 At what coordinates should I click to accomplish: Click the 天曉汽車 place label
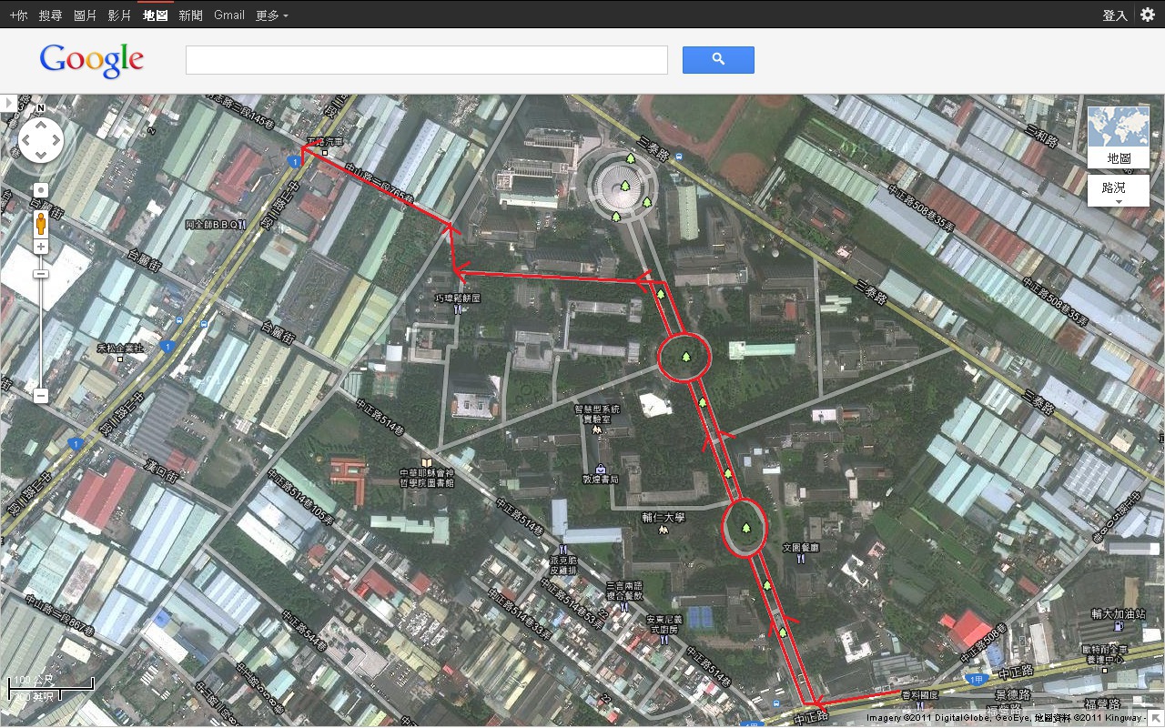tap(325, 141)
